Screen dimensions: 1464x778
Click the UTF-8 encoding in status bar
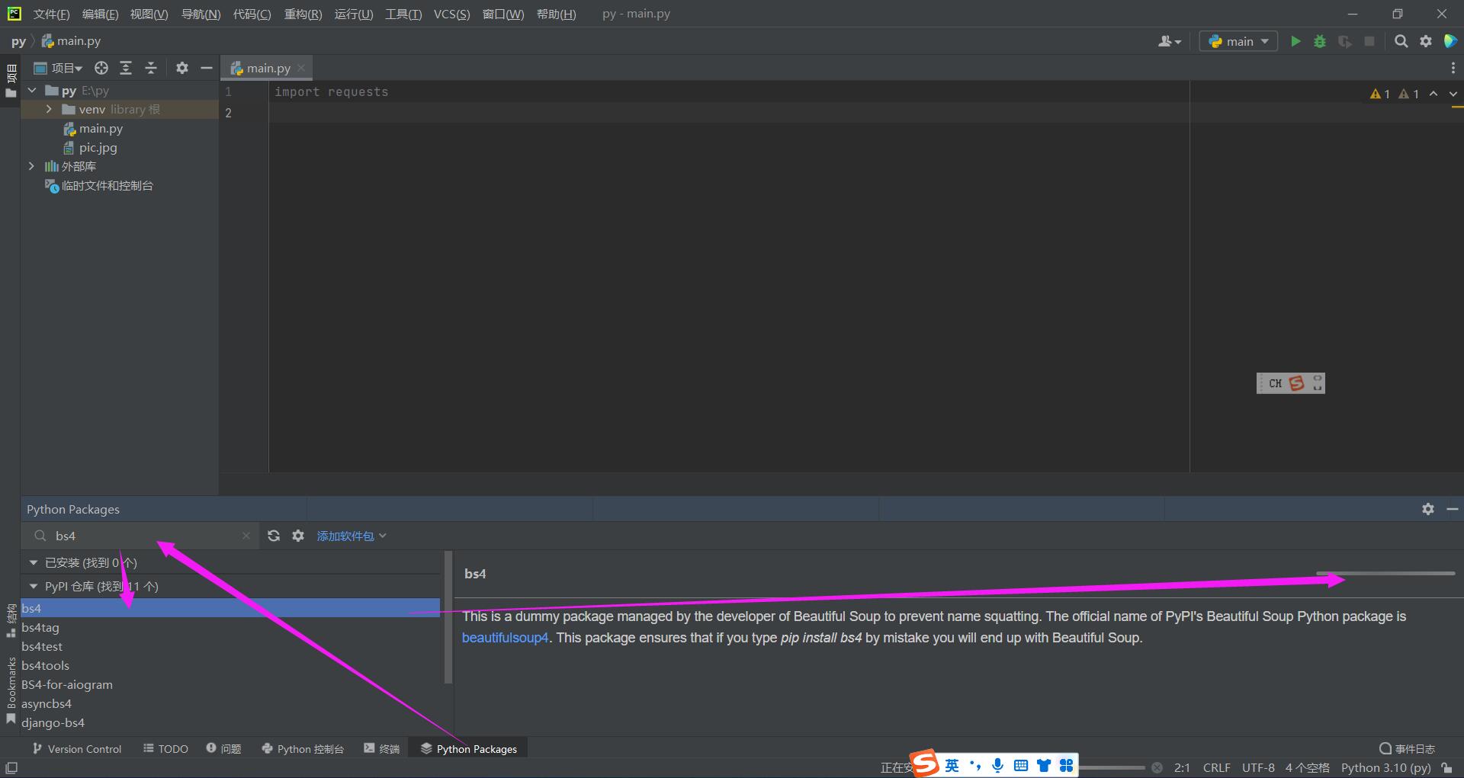point(1258,767)
